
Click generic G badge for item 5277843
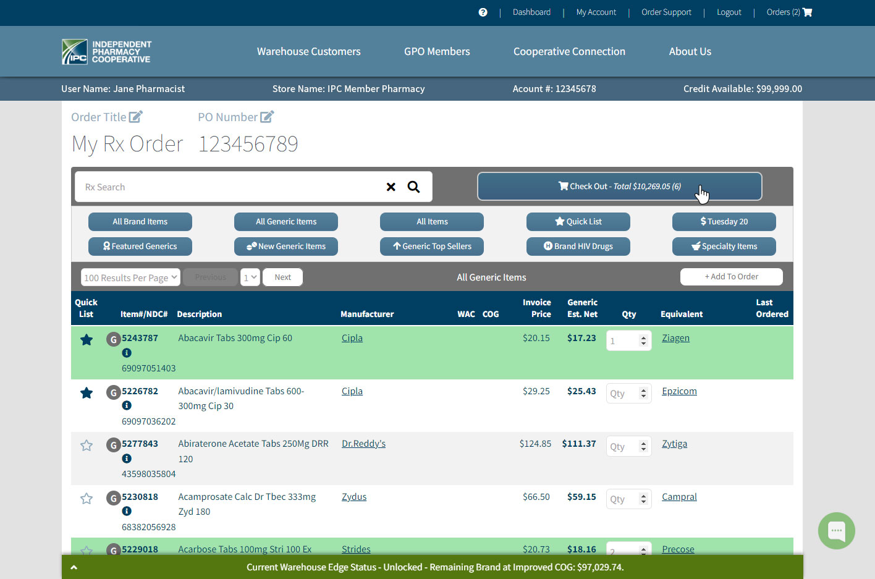(x=113, y=445)
